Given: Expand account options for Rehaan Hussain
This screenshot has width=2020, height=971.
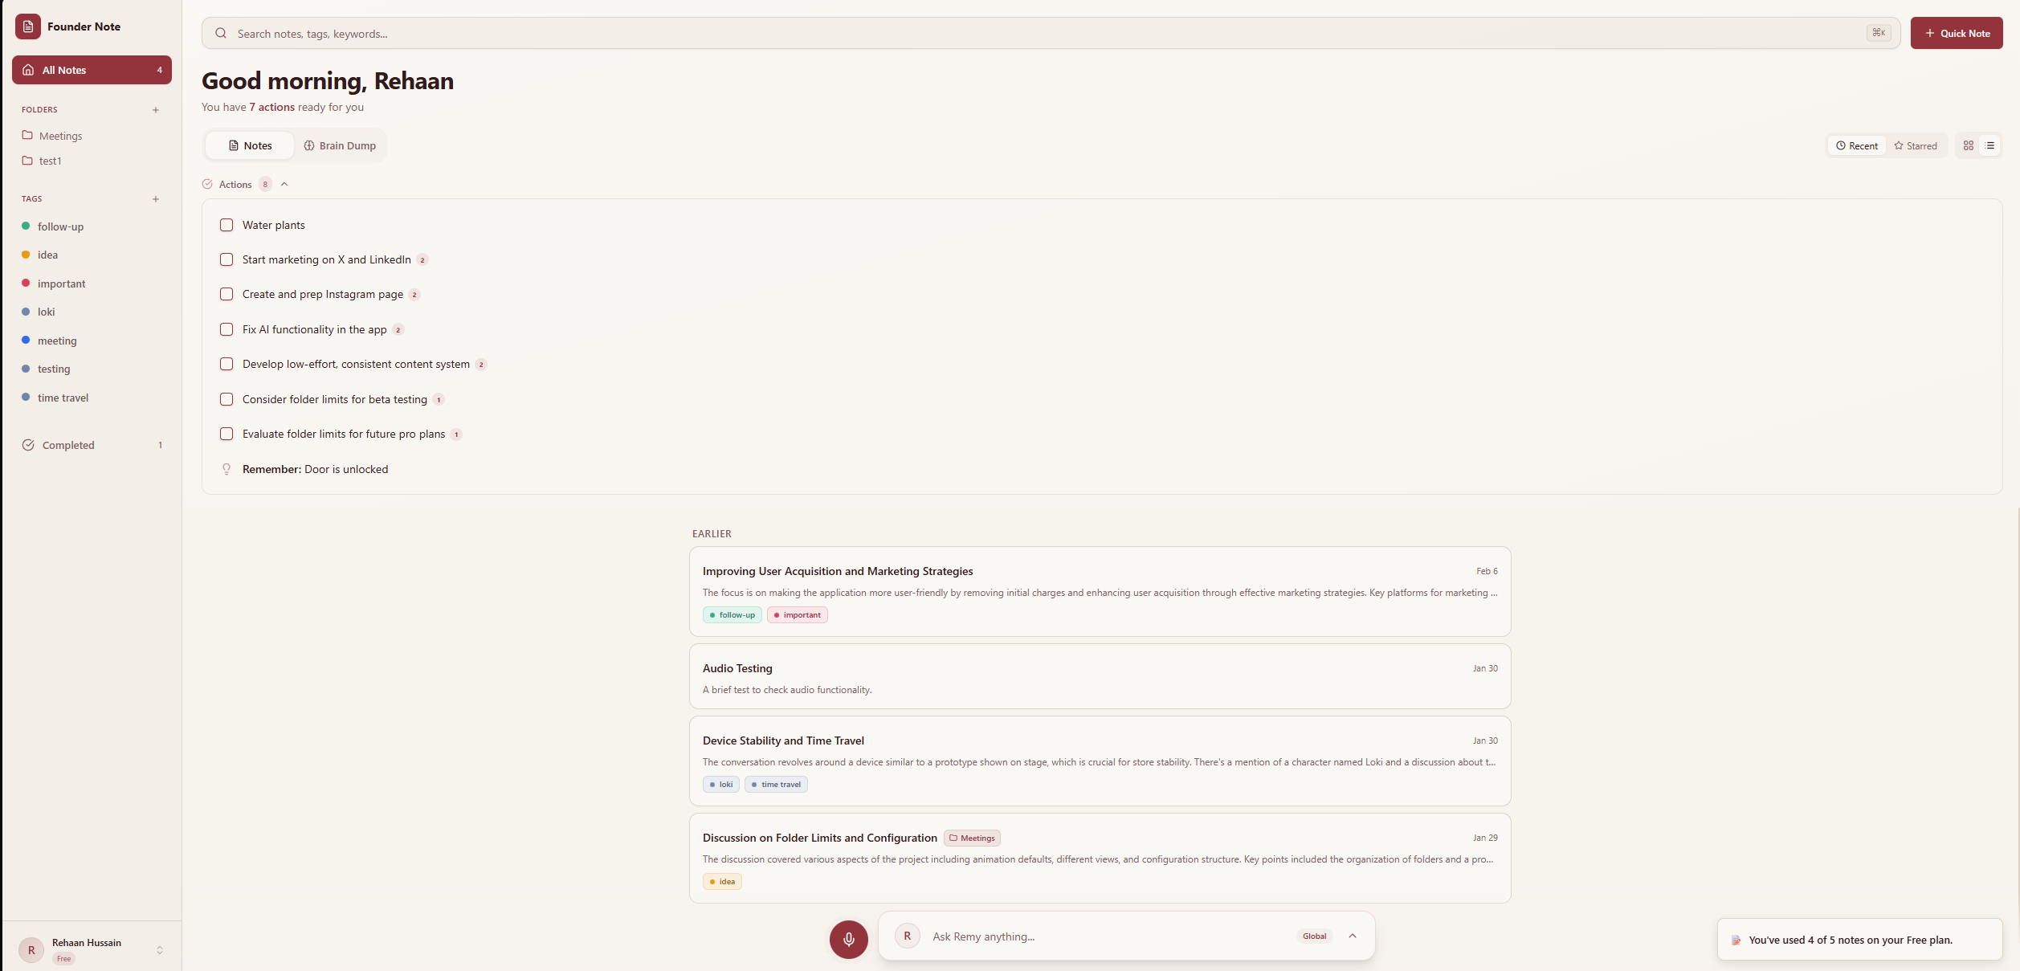Looking at the screenshot, I should tap(161, 949).
